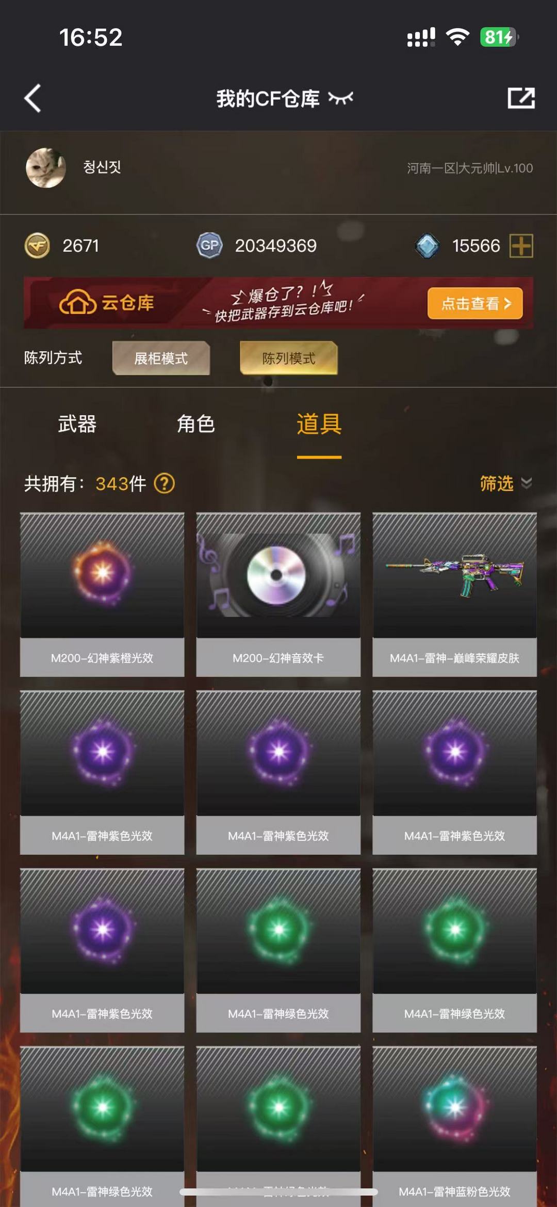The width and height of the screenshot is (557, 1207).
Task: Open the share export icon
Action: pos(521,98)
